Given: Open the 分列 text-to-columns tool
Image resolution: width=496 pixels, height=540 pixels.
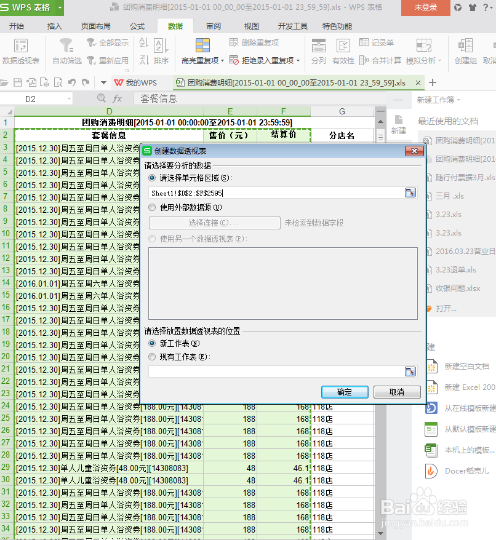Looking at the screenshot, I should [x=319, y=51].
